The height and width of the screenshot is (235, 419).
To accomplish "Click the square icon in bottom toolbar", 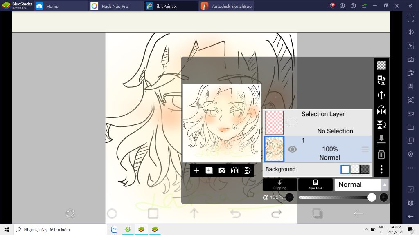I will coord(153,213).
